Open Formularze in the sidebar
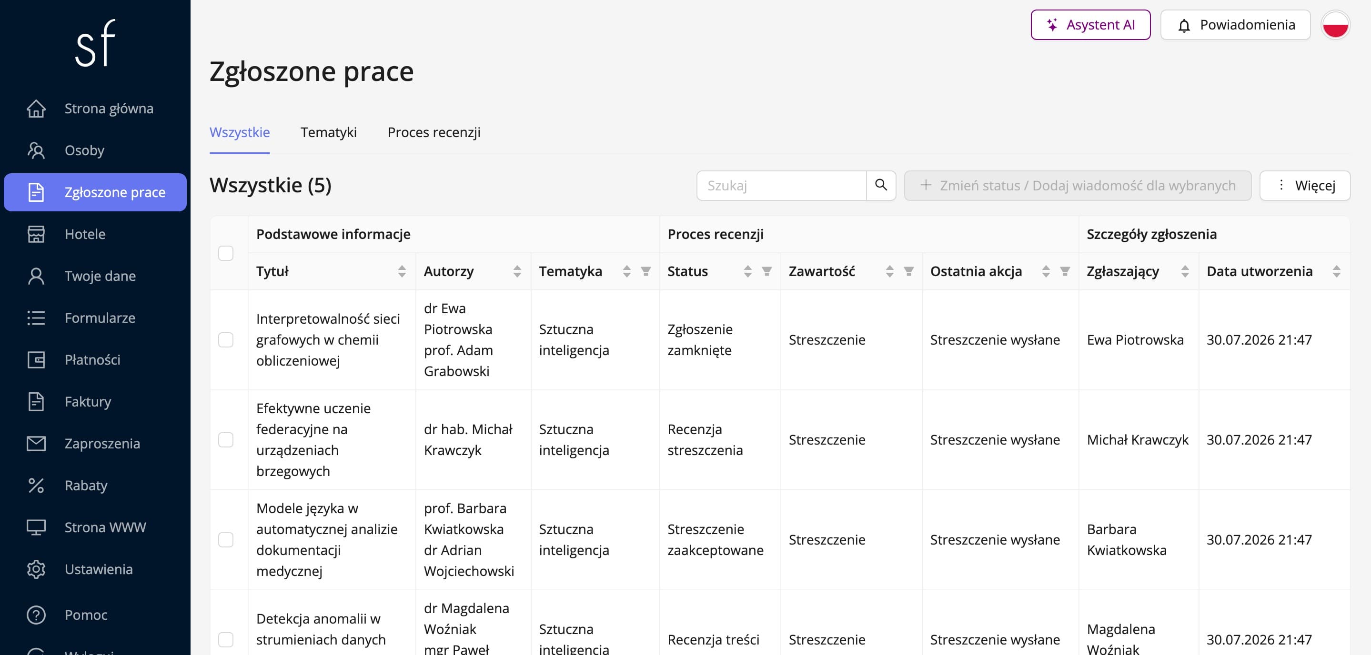The width and height of the screenshot is (1371, 655). [x=95, y=318]
